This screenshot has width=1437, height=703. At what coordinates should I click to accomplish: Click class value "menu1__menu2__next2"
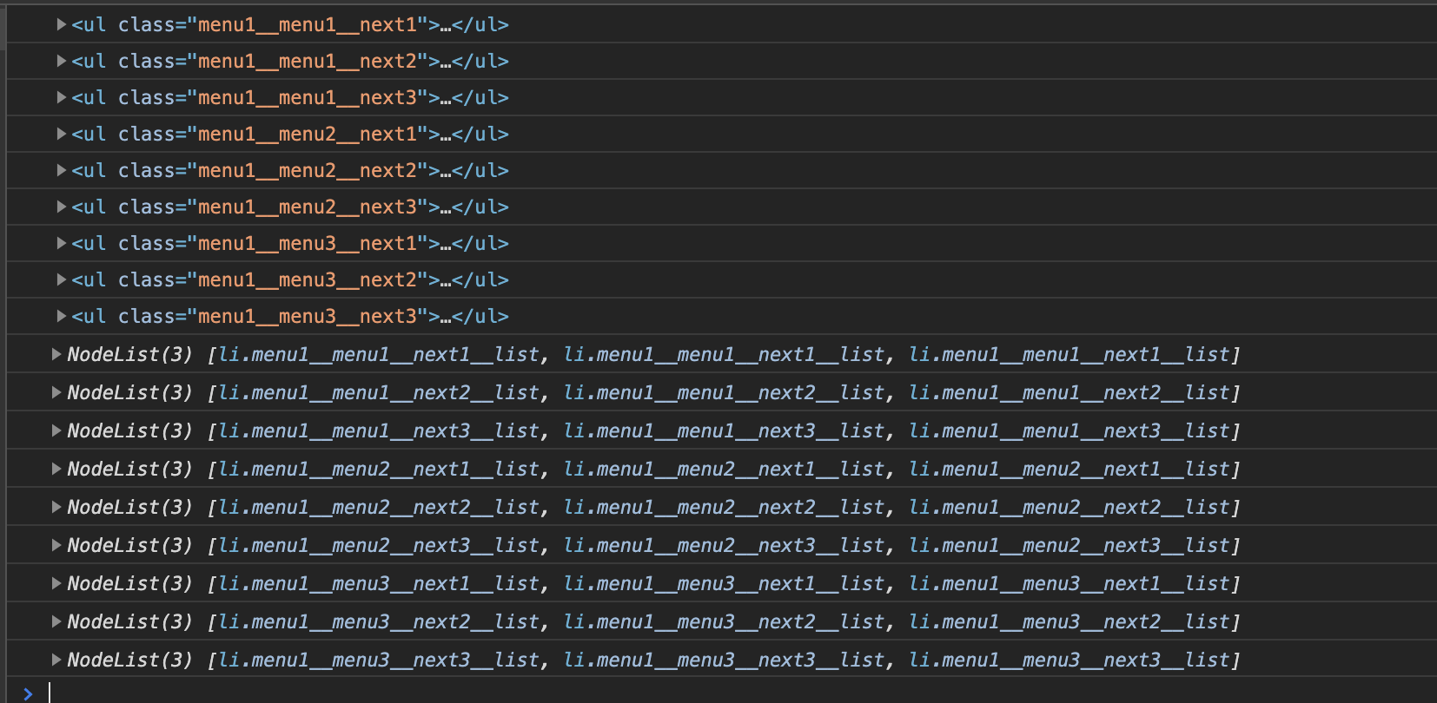click(307, 170)
